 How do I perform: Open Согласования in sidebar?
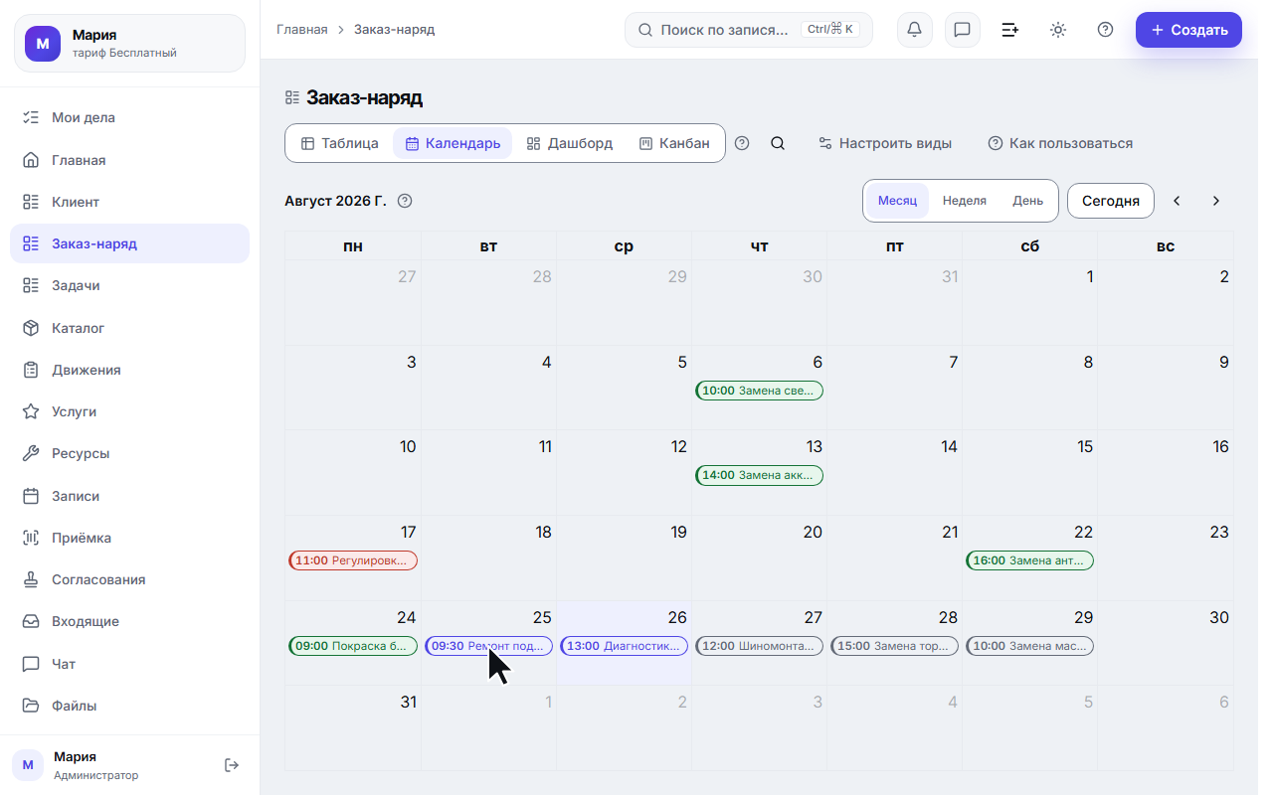[129, 579]
